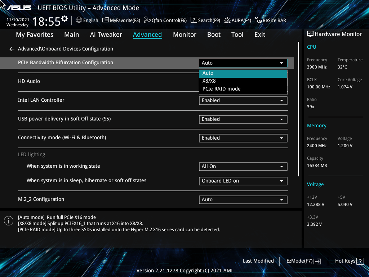This screenshot has height=277, width=369.
Task: Click the Last Modified button
Action: (258, 261)
